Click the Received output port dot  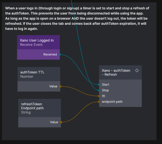click(x=60, y=54)
